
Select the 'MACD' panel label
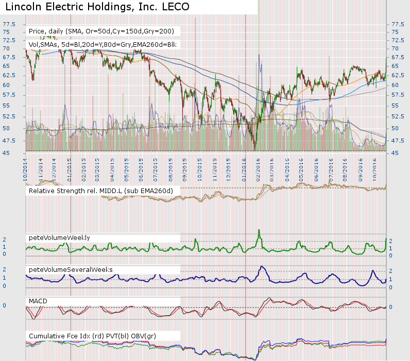coord(38,301)
